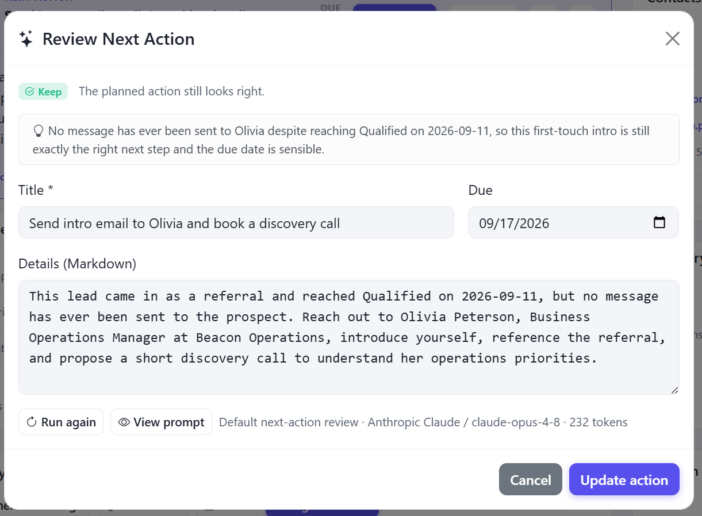Screen dimensions: 702x516
Task: Click the Review Next Action heading
Action: pos(118,39)
